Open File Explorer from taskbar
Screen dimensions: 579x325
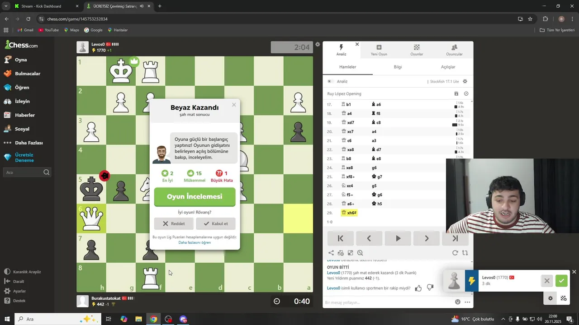click(x=138, y=319)
